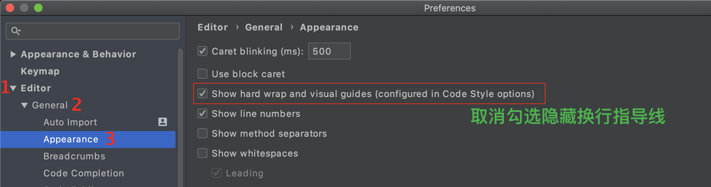Enable Show method separators
711x187 pixels.
tap(202, 133)
